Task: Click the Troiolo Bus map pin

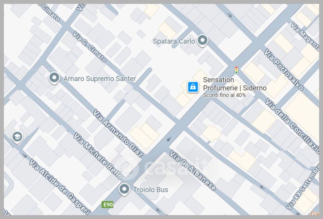Action: pyautogui.click(x=124, y=189)
